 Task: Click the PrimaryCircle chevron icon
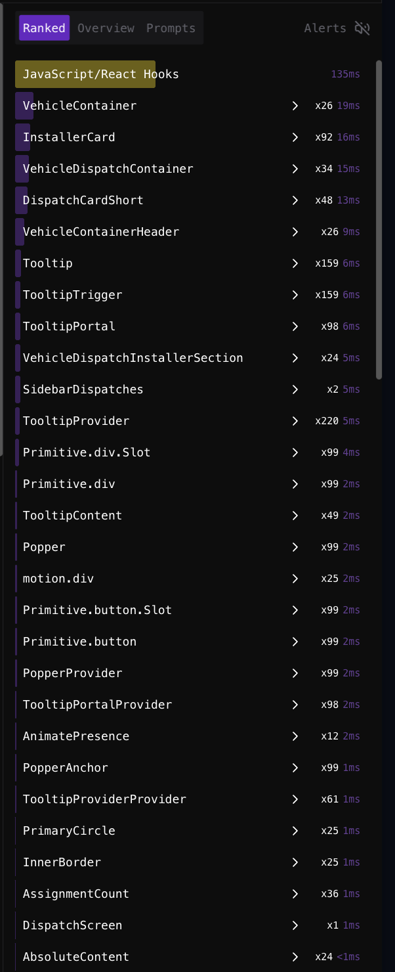coord(295,831)
